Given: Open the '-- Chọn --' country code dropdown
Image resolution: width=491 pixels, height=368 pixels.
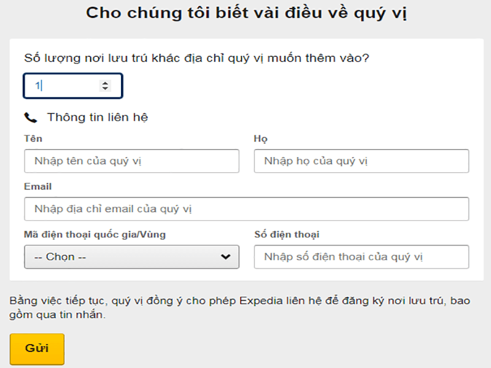Looking at the screenshot, I should point(123,257).
